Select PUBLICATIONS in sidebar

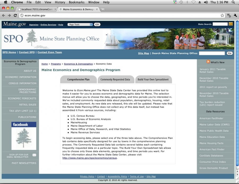coord(27,117)
